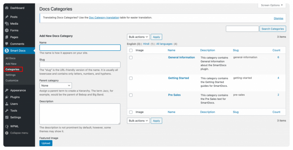Screen dimensions: 293x150
Task: Click Name column label in footer
Action: pos(172,112)
